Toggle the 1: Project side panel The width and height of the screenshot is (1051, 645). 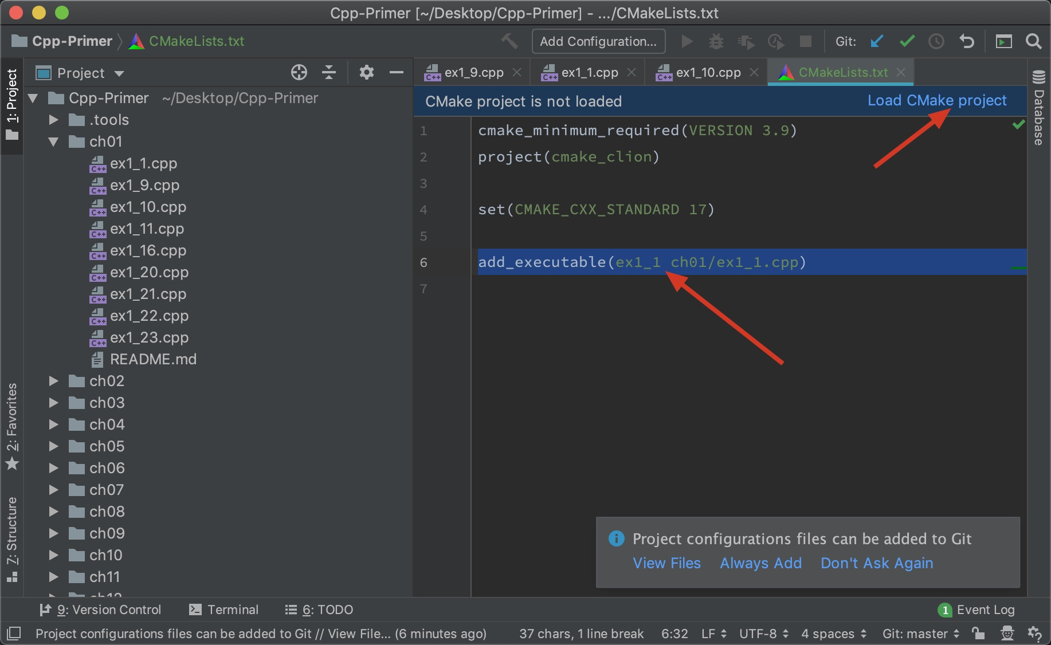(12, 104)
